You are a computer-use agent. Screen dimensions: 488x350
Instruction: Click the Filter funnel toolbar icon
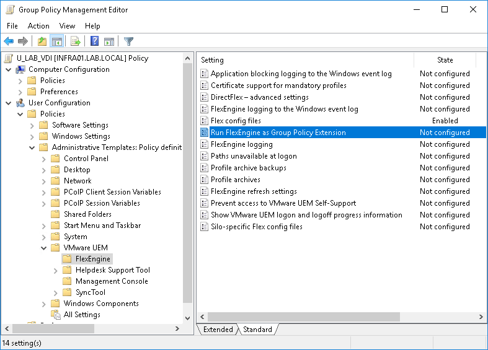click(128, 42)
